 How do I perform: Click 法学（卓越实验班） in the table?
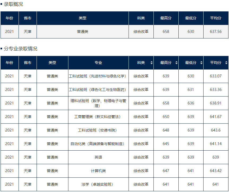click(98, 184)
